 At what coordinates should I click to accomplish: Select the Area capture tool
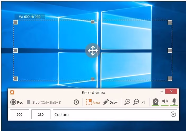93,102
